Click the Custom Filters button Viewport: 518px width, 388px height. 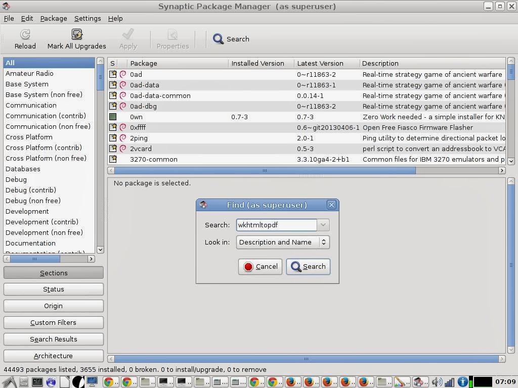(x=54, y=322)
